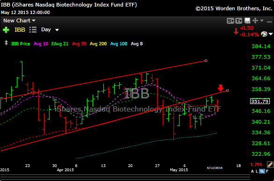This screenshot has width=274, height=181.
Task: Click the 1.75% value at bottom right
Action: pos(256,164)
